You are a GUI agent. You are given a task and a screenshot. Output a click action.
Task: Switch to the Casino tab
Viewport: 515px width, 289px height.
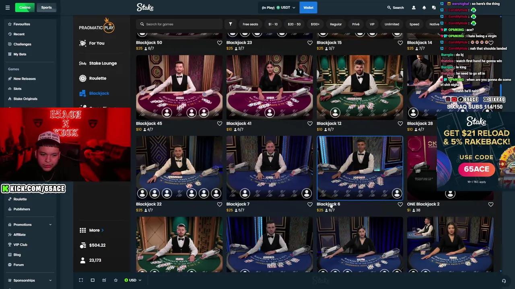click(25, 8)
